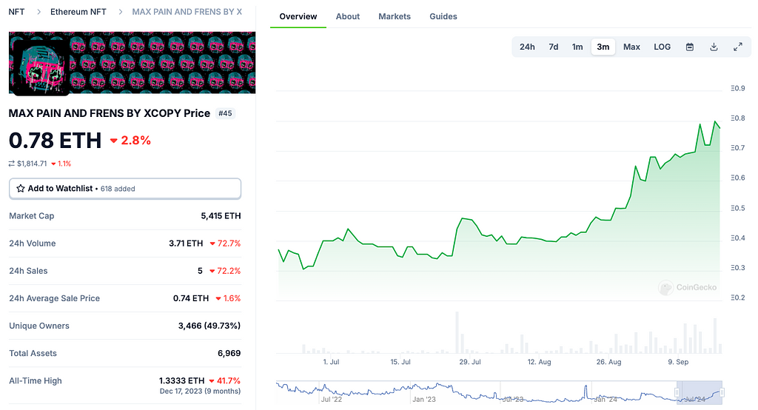Click the calendar date range icon
The width and height of the screenshot is (758, 410).
click(689, 47)
